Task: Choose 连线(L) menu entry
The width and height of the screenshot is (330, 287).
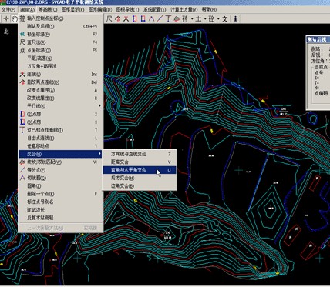Action: (60, 74)
